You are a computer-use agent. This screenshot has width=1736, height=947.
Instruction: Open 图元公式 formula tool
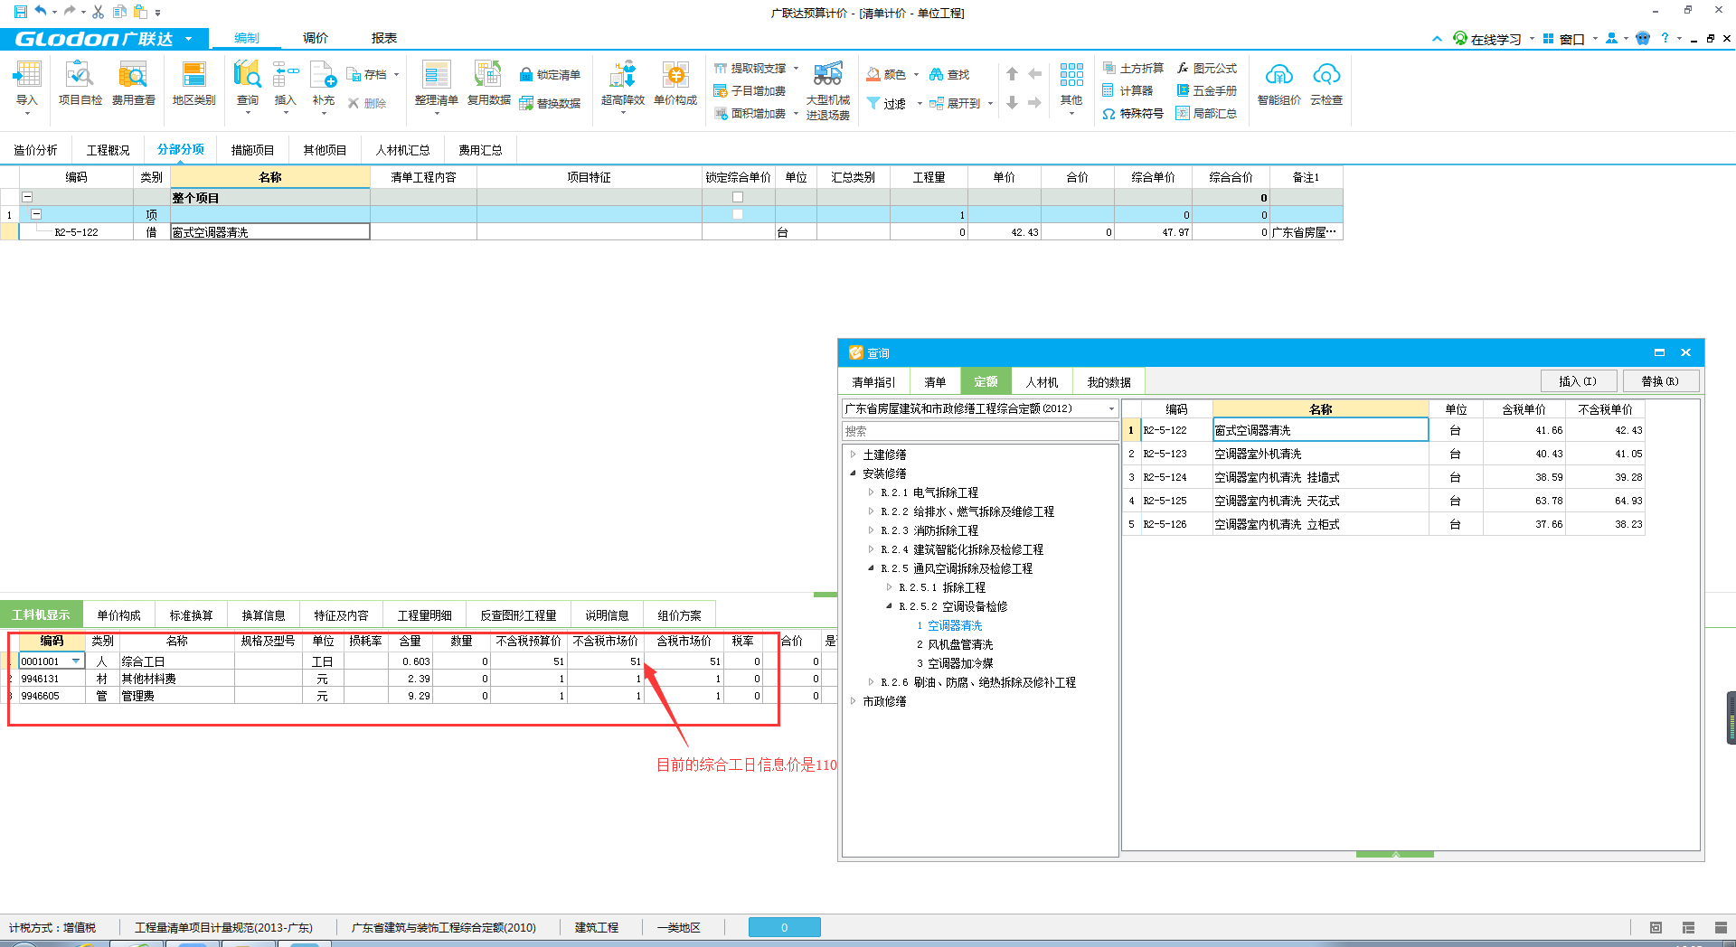[1206, 69]
